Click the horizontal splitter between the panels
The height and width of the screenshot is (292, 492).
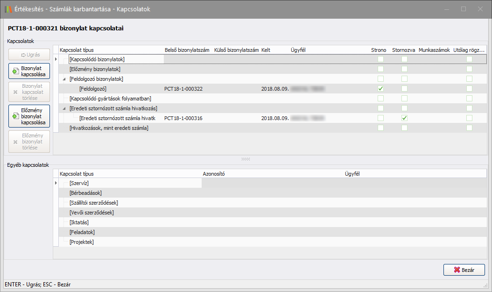[x=246, y=159]
